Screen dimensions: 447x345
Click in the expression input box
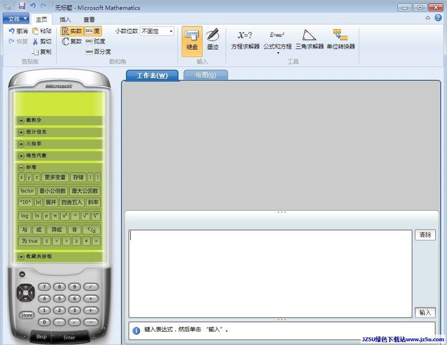[x=270, y=273]
